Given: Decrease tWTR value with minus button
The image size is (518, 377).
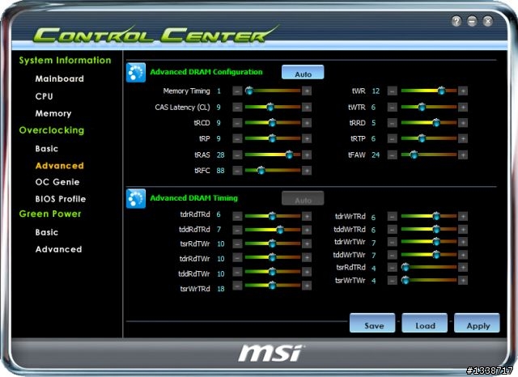Looking at the screenshot, I should [392, 107].
